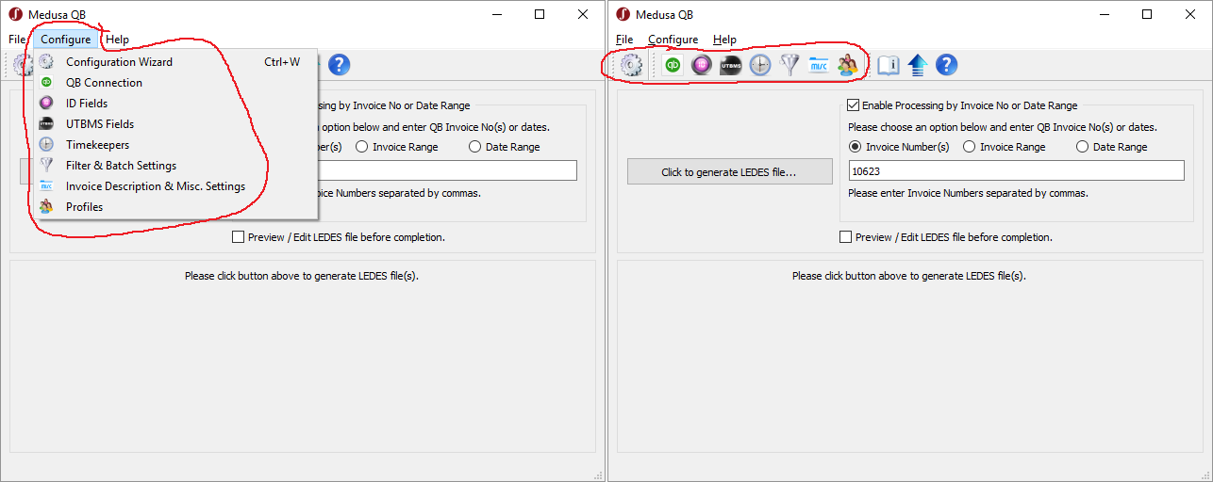Click 'Please enter Invoice Numbers separated by commas.' in right window
Viewport: 1213px width, 482px height.
tap(968, 193)
